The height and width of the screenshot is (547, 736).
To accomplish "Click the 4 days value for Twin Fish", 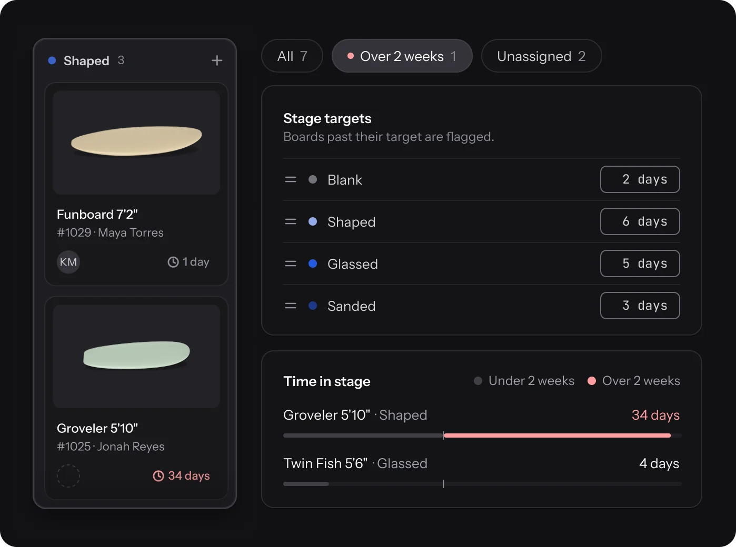I will click(659, 463).
